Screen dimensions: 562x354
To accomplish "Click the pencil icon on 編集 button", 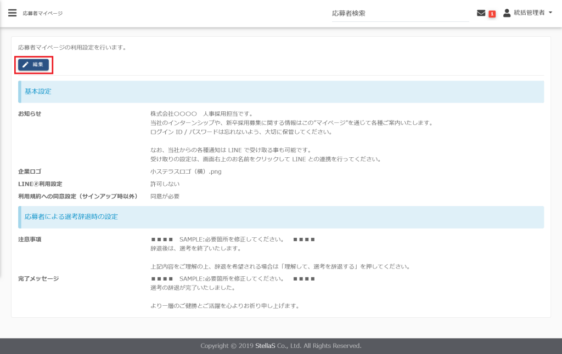I will click(25, 65).
